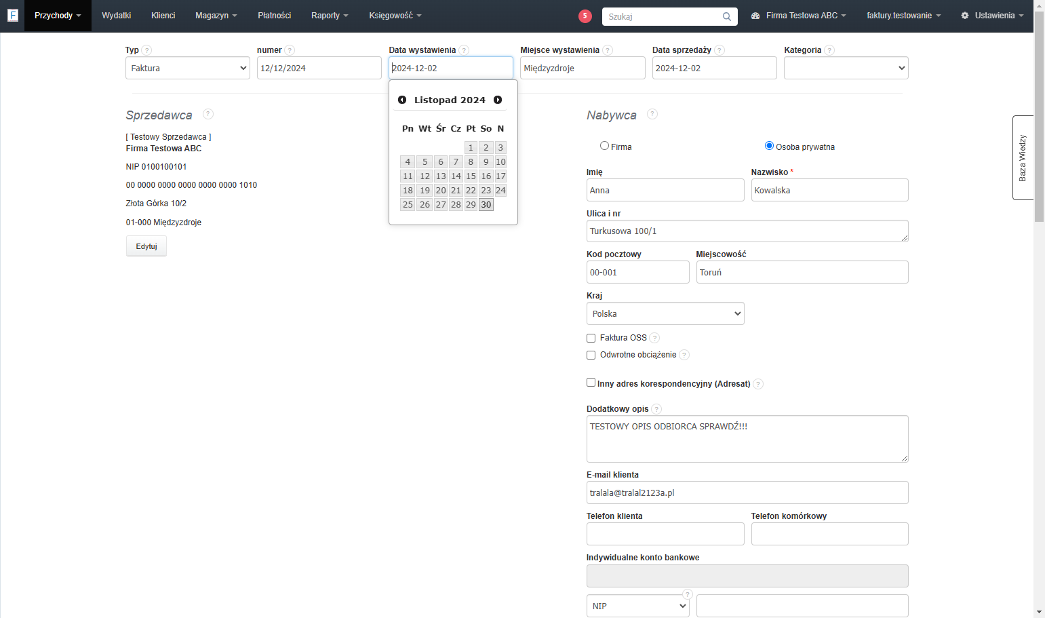
Task: Open the red notification badge showing 5
Action: click(x=585, y=16)
